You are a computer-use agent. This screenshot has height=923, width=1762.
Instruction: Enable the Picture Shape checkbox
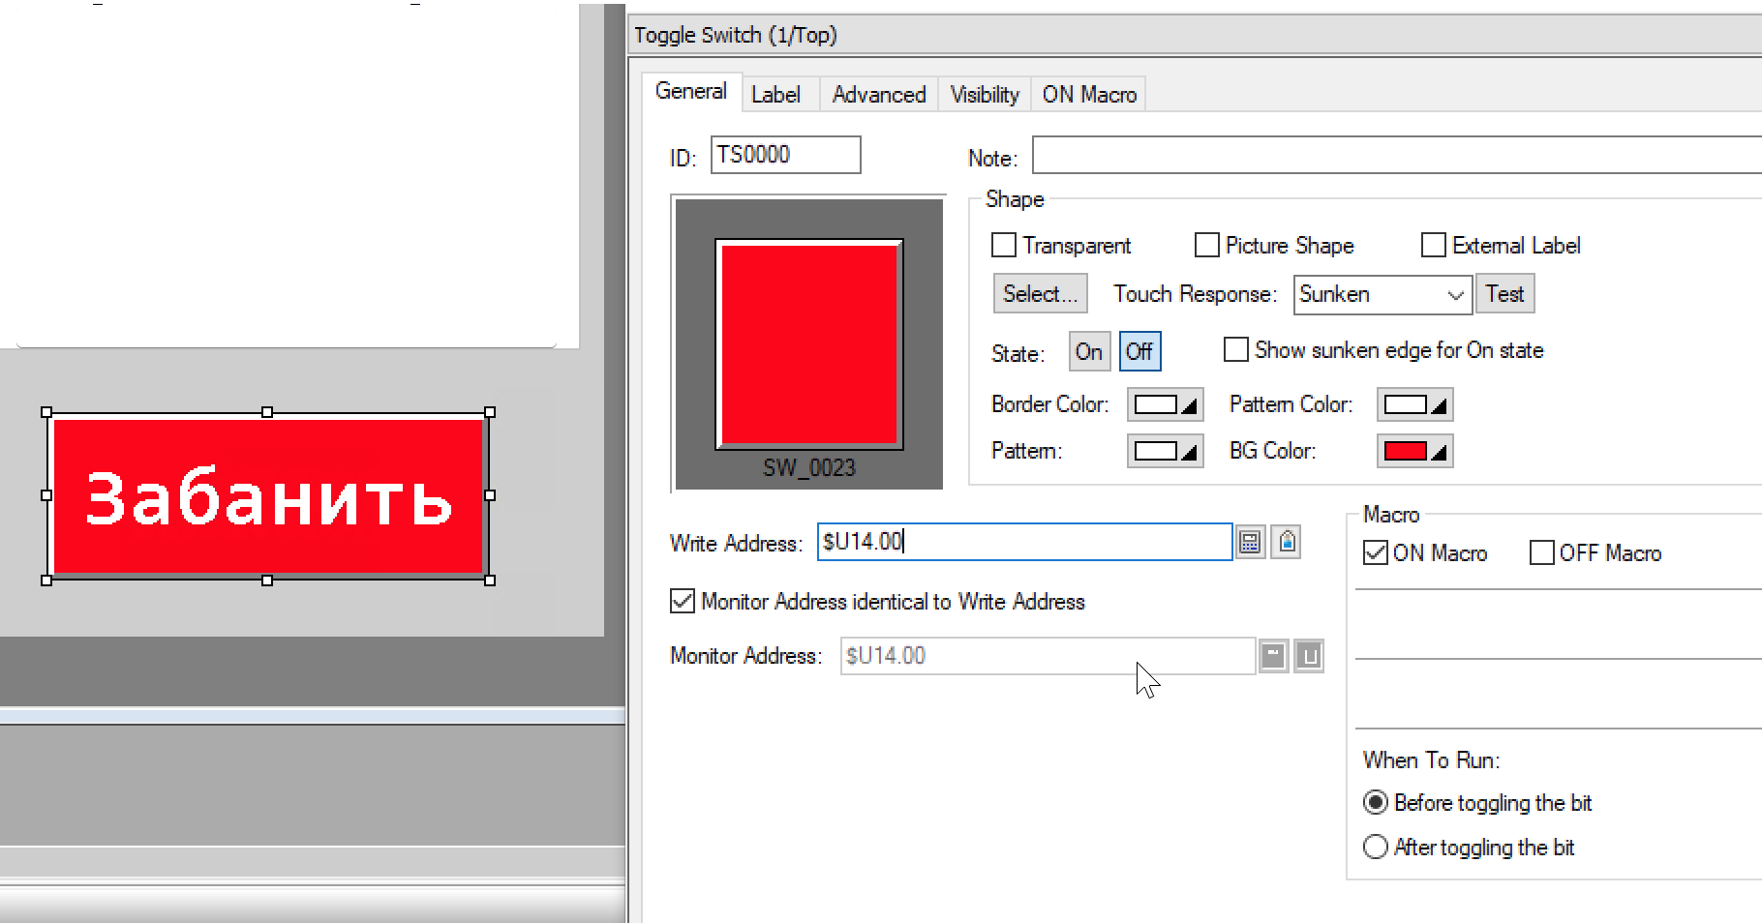coord(1207,246)
